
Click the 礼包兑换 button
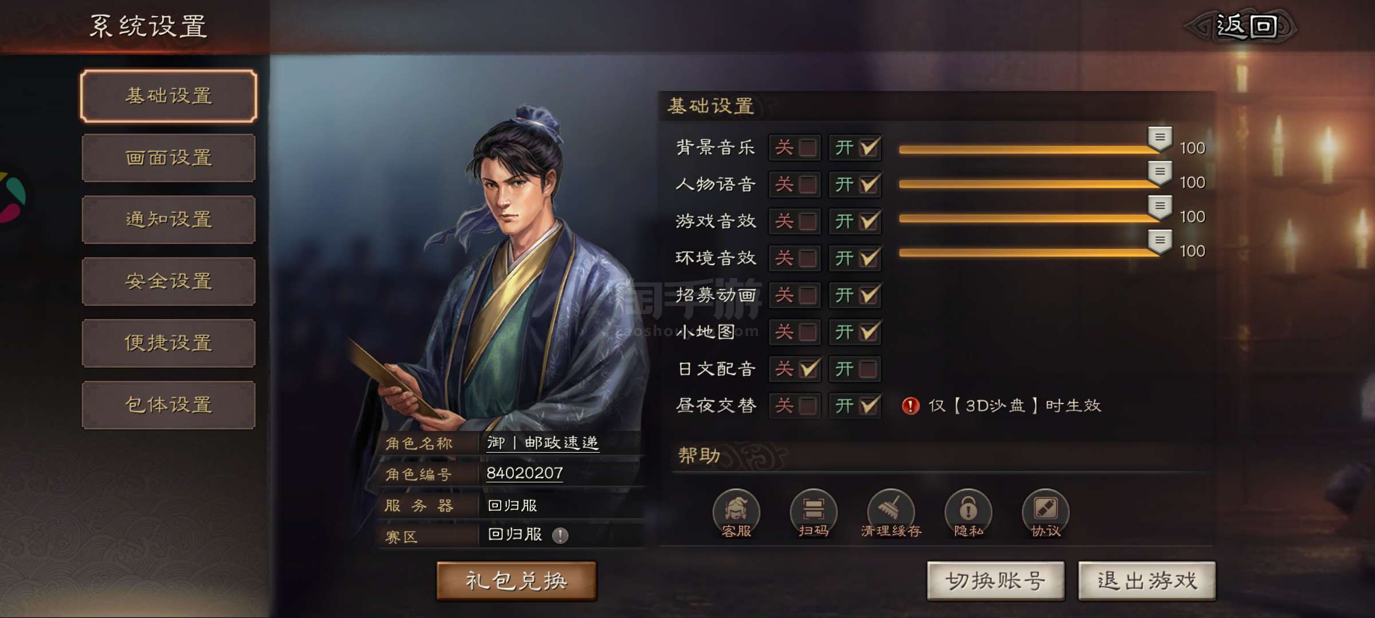[517, 581]
